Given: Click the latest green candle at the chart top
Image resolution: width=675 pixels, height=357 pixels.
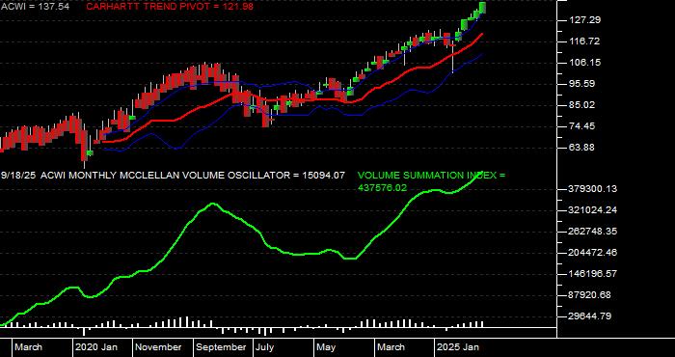Looking at the screenshot, I should click(483, 8).
